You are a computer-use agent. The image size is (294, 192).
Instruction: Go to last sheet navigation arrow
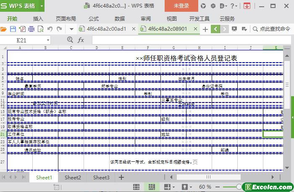(24, 177)
